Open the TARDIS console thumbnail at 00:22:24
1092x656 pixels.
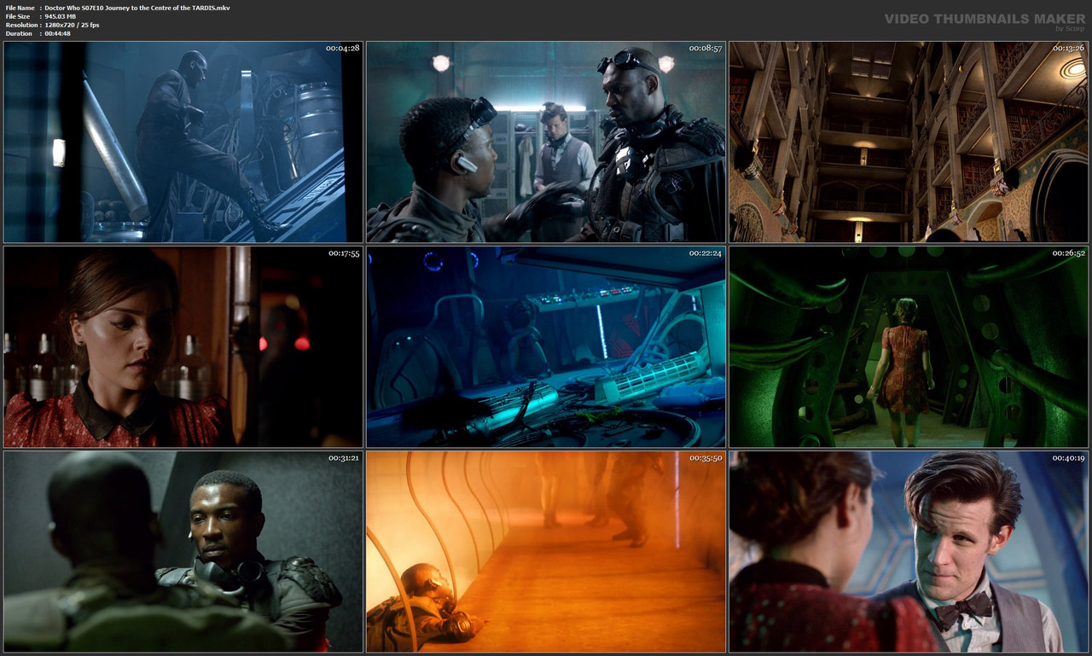point(546,345)
